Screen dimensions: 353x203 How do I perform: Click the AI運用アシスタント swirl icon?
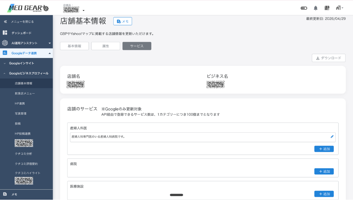coord(5,43)
